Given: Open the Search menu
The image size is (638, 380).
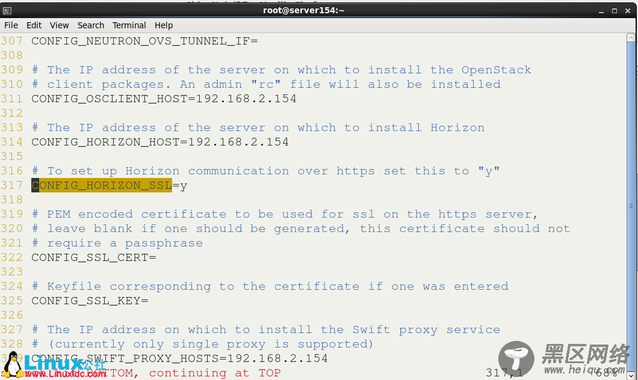Looking at the screenshot, I should pyautogui.click(x=91, y=25).
